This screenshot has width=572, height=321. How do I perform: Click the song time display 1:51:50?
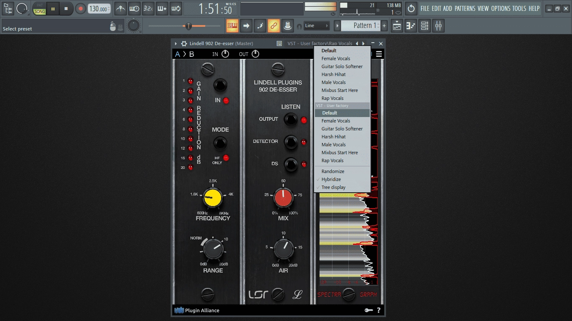214,9
